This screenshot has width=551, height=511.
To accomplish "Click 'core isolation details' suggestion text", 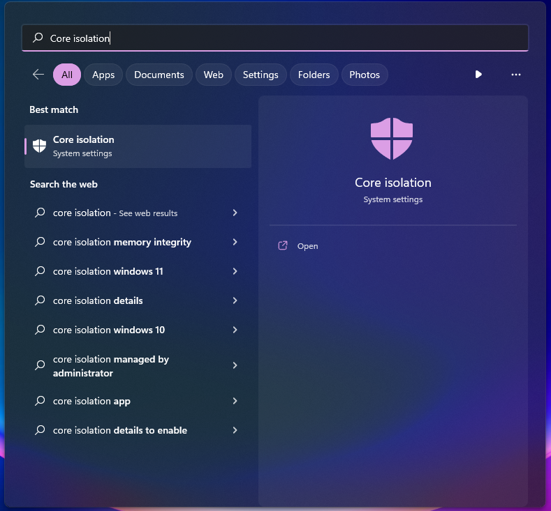I will tap(98, 300).
